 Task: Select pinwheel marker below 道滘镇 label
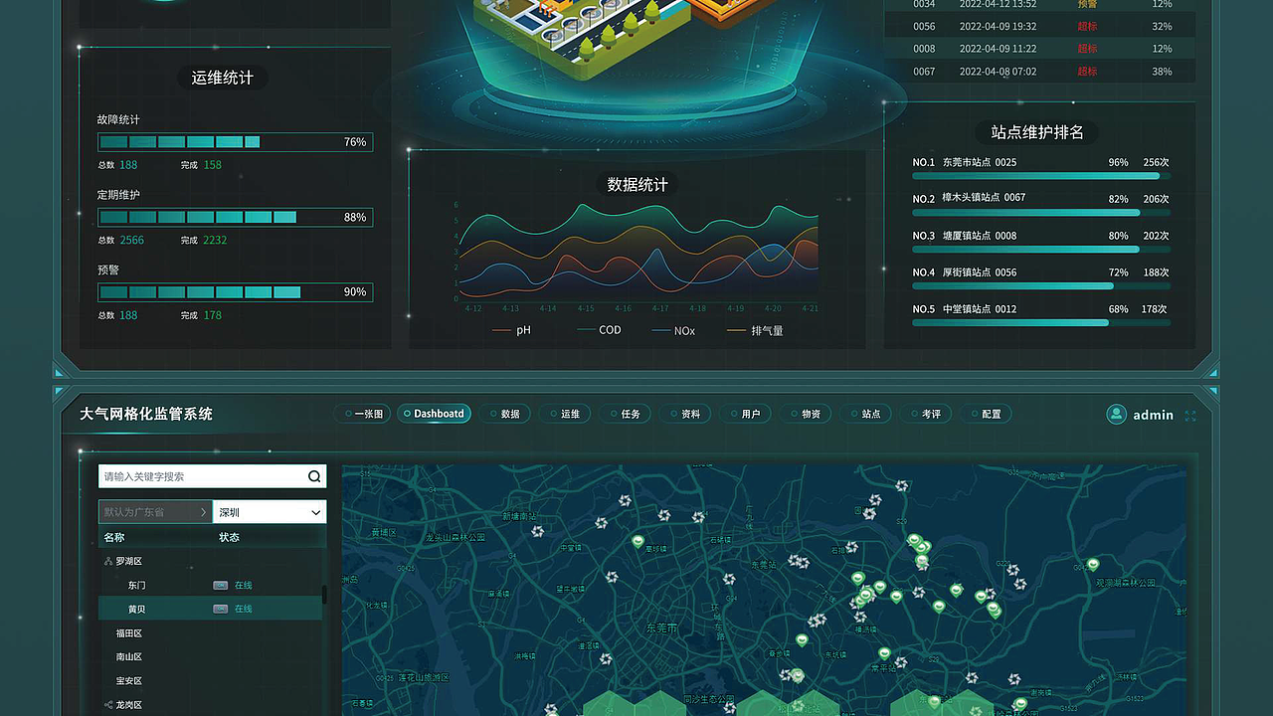pos(606,659)
